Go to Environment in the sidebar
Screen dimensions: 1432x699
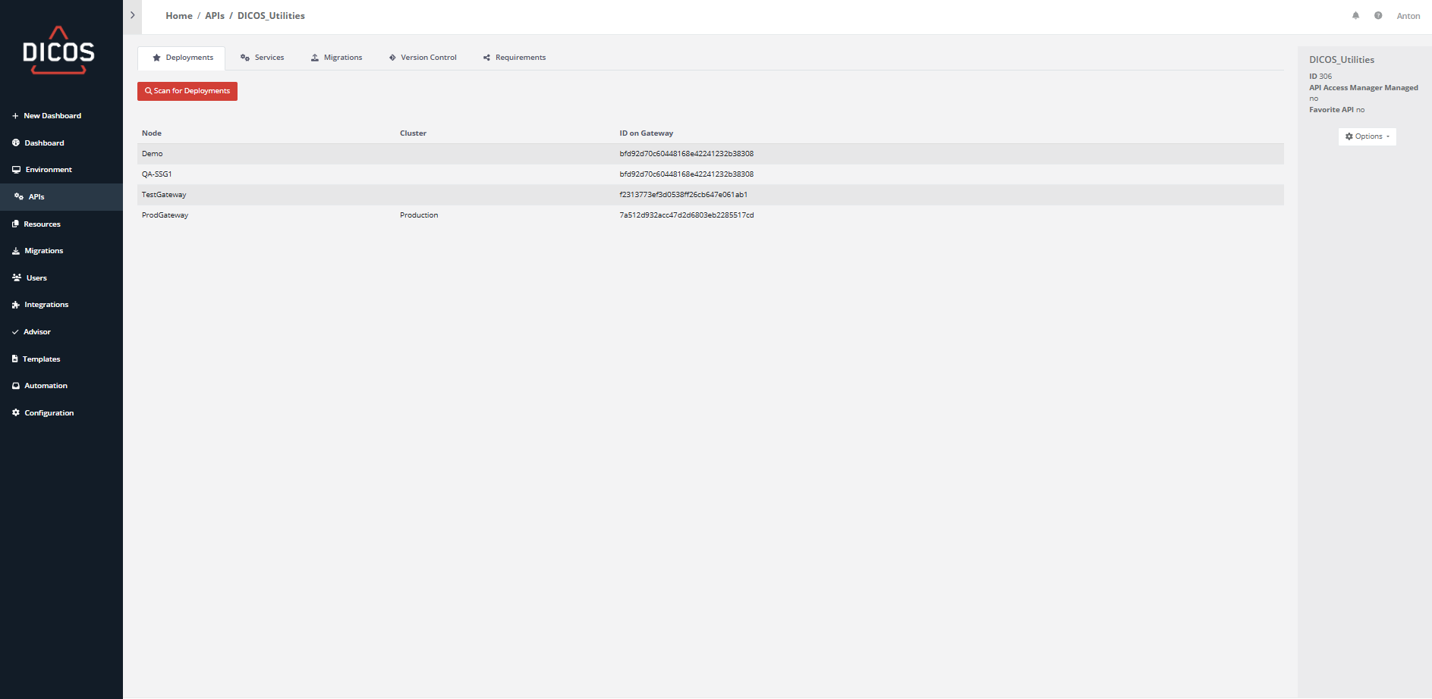48,170
